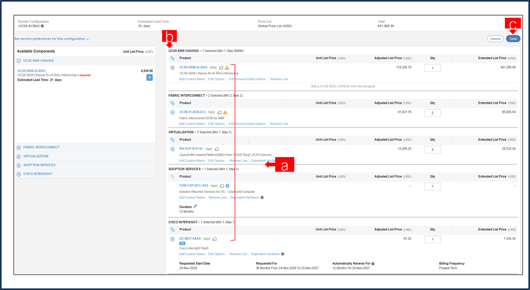Open the RH-OCP-B-P1S= product link
Viewport: 530px width, 290px height.
pyautogui.click(x=191, y=149)
